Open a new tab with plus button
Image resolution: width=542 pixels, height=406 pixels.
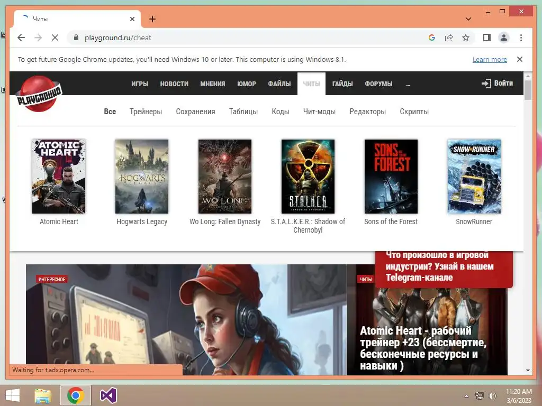point(152,19)
